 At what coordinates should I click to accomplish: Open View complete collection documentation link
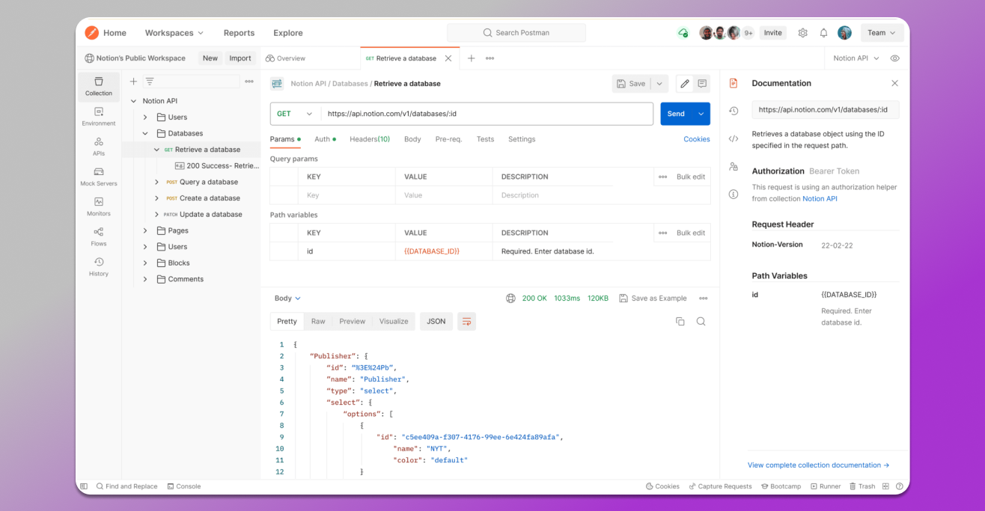coord(818,465)
